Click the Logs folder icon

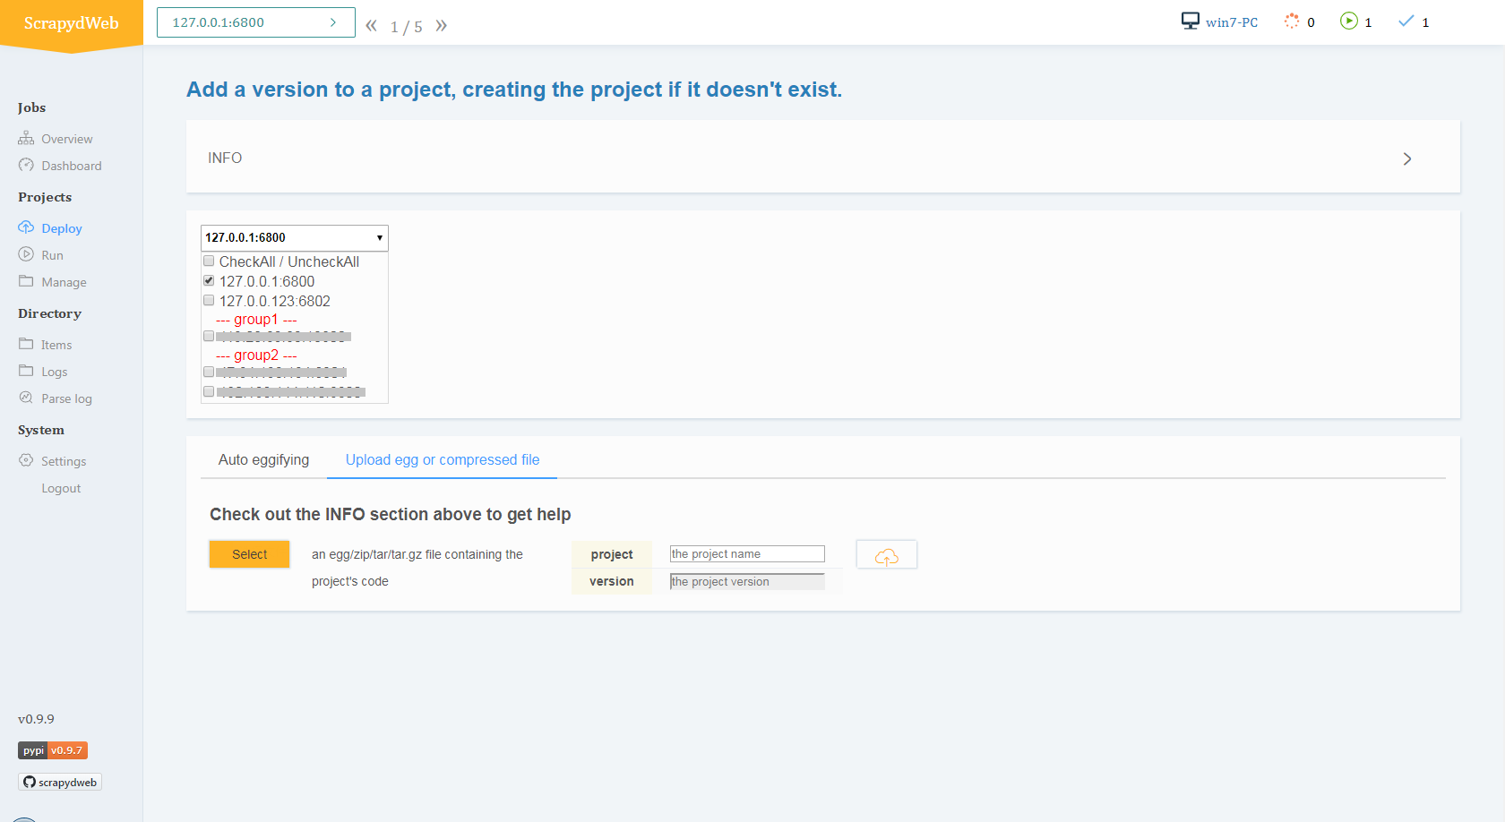[x=26, y=371]
